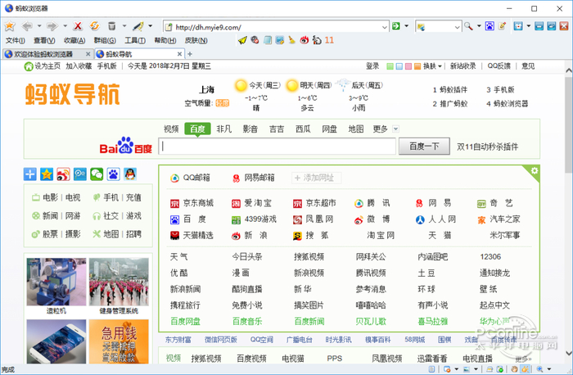Click the QQ penguin icon in quick links
The height and width of the screenshot is (375, 573).
tap(129, 174)
